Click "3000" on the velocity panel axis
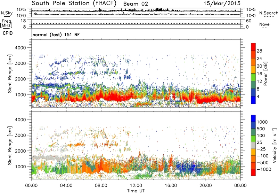Viewport: 278px width, 193px height. tap(20, 135)
